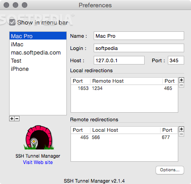This screenshot has width=191, height=184.
Task: Open the Options... button
Action: pos(170,170)
